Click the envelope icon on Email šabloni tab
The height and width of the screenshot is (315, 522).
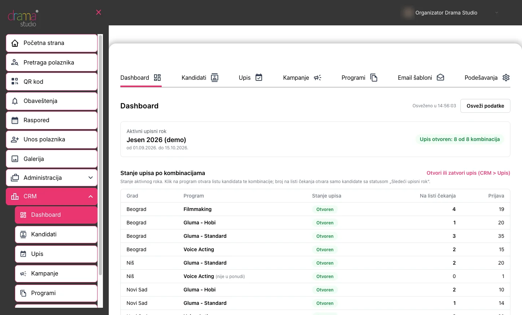[440, 78]
